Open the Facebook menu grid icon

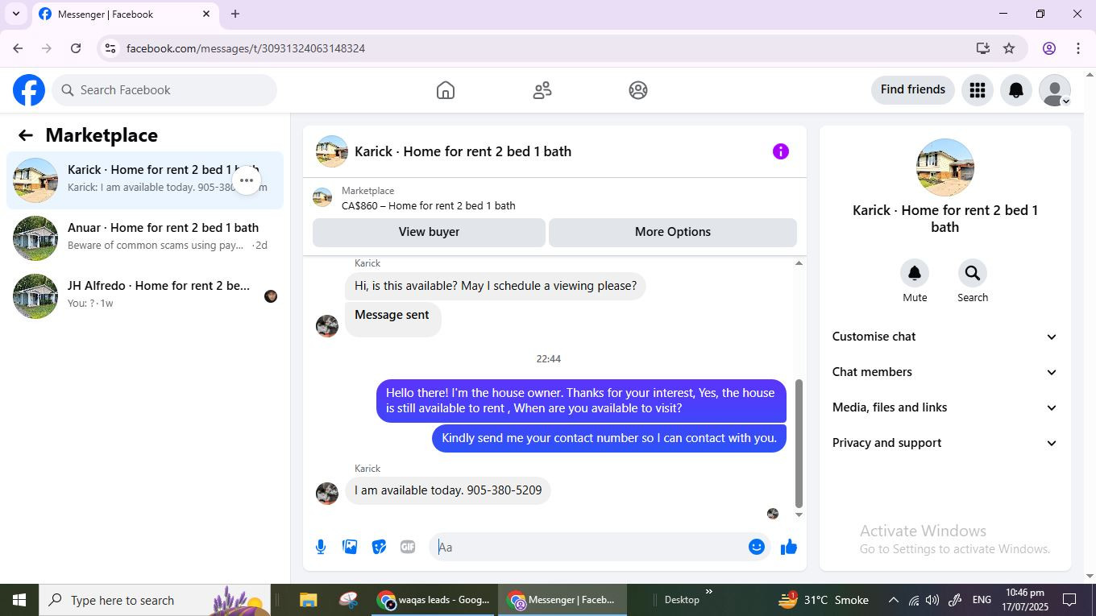(978, 90)
